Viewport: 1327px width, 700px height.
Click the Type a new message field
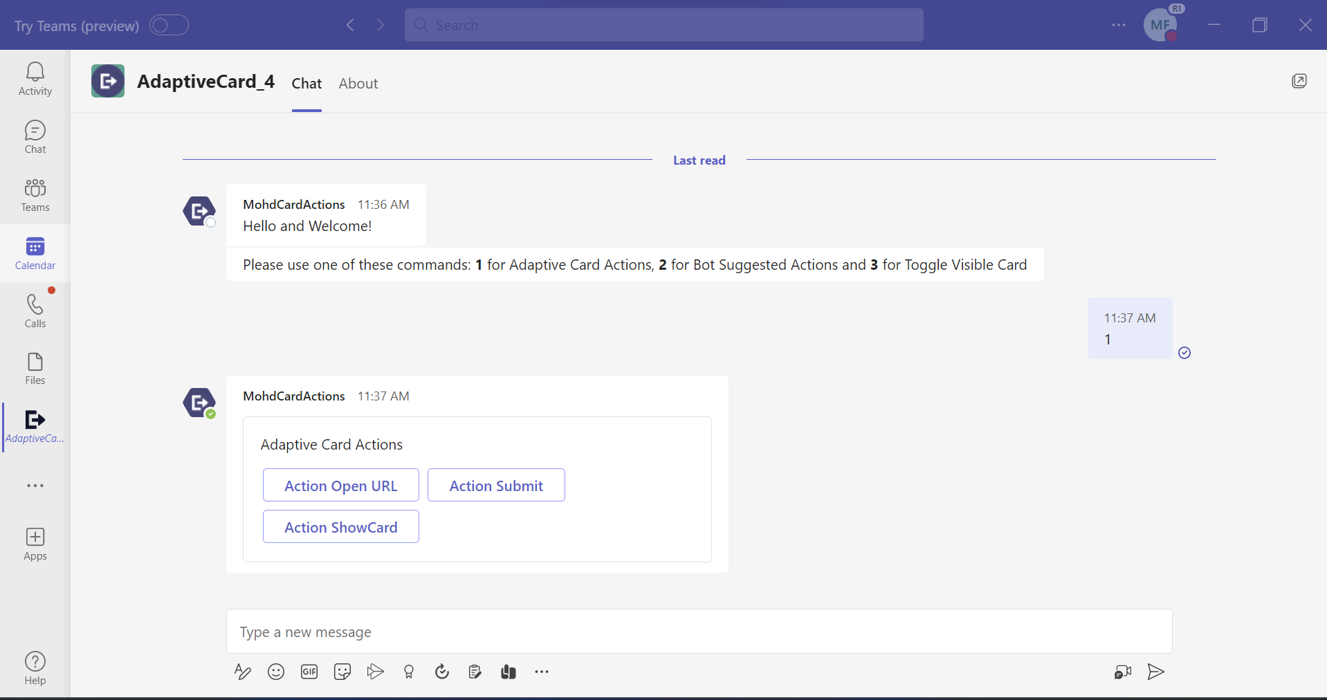click(699, 632)
